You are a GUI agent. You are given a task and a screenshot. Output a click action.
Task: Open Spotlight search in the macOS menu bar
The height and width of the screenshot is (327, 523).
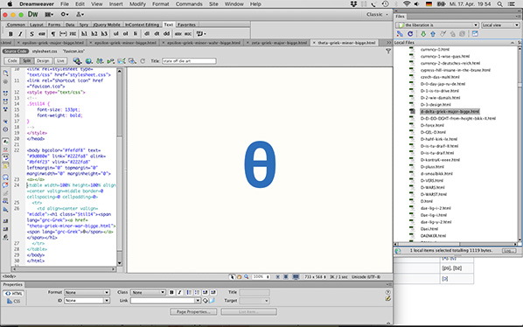[499, 4]
